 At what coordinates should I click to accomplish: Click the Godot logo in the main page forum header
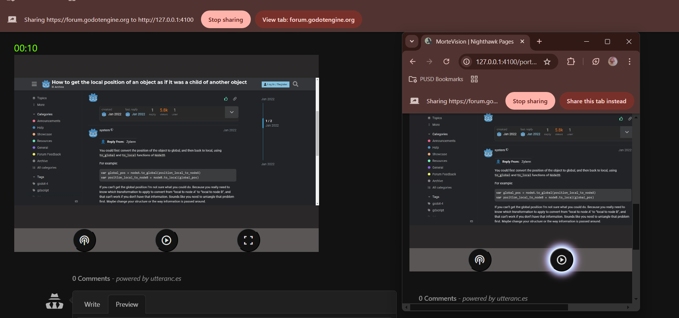coord(46,84)
